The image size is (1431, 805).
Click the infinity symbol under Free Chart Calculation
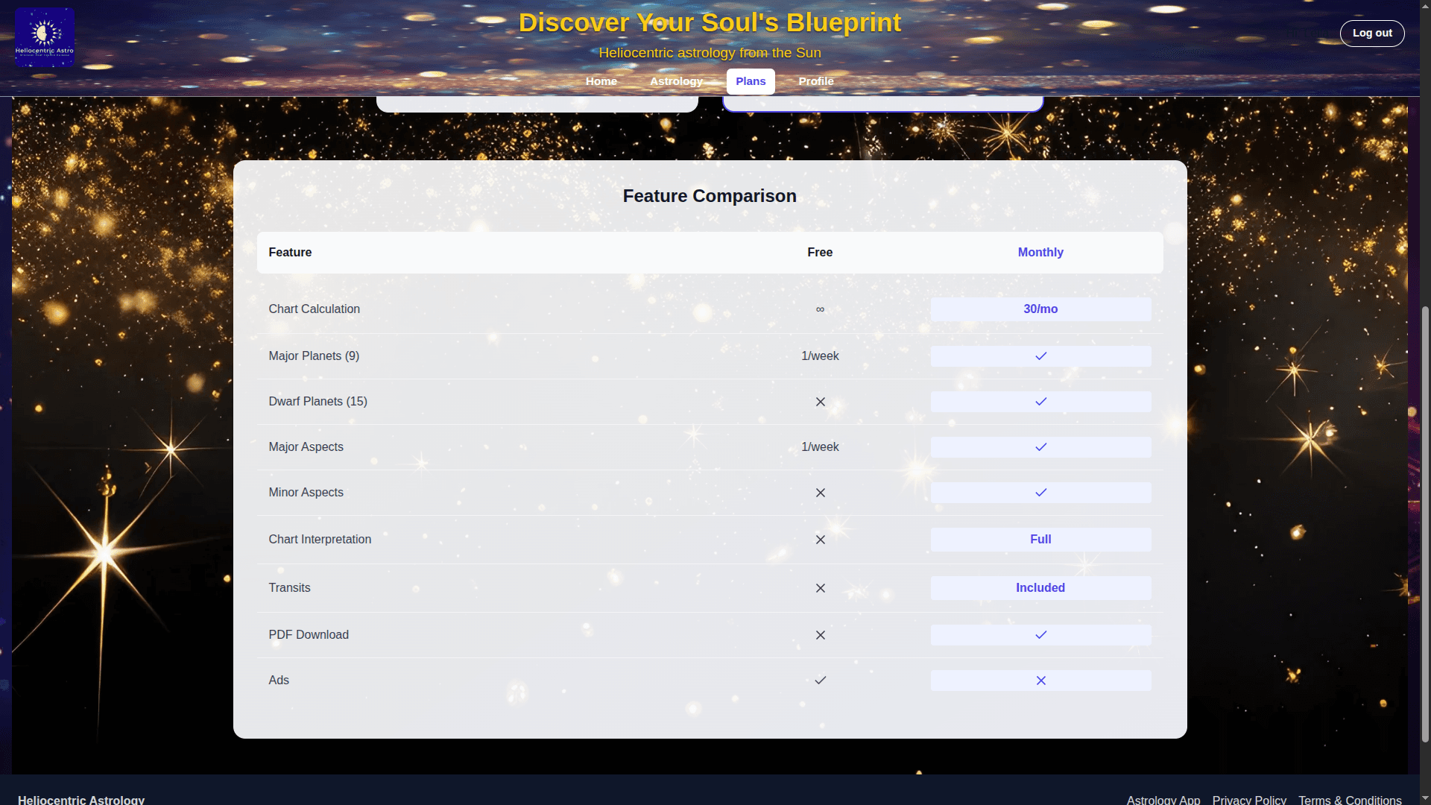pos(820,309)
